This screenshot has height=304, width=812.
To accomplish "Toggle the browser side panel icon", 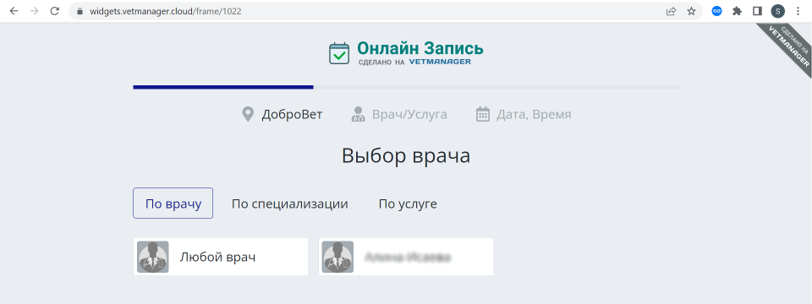I will (x=757, y=11).
